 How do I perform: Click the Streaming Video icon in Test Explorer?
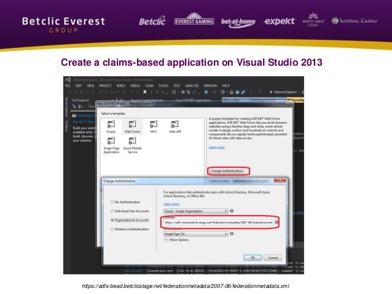tap(74, 115)
